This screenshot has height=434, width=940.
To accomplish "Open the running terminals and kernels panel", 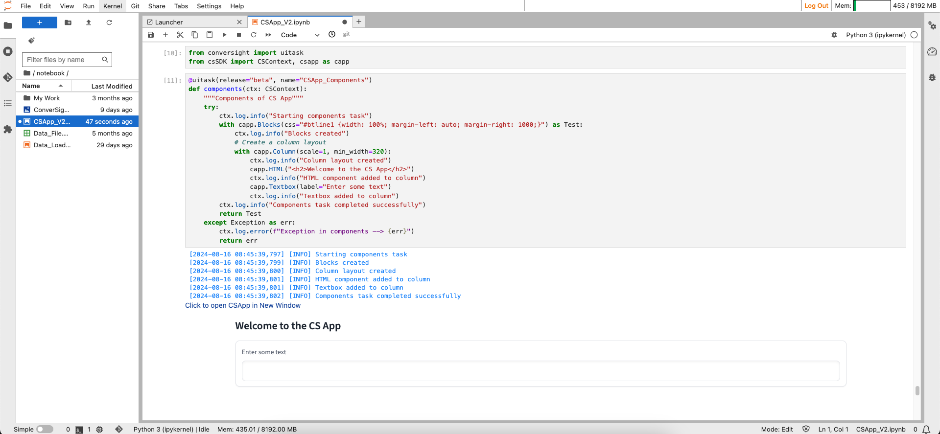I will (8, 51).
